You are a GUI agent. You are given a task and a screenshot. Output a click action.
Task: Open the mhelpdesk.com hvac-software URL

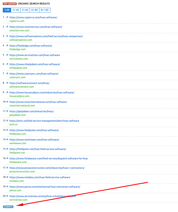(x=35, y=64)
